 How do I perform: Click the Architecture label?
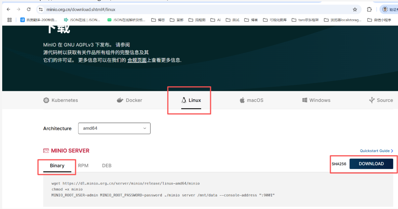click(57, 128)
